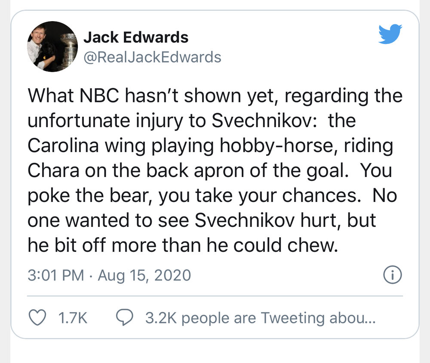Image resolution: width=430 pixels, height=363 pixels.
Task: Open the @RealJackEdwards handle
Action: click(152, 57)
